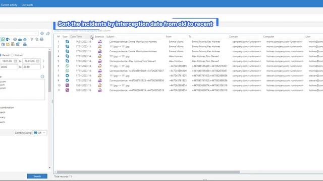Open the start date calendar picker
The height and width of the screenshot is (181, 323).
pos(15,61)
